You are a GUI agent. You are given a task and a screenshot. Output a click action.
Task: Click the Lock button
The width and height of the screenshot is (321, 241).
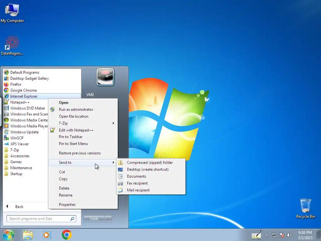pyautogui.click(x=94, y=219)
